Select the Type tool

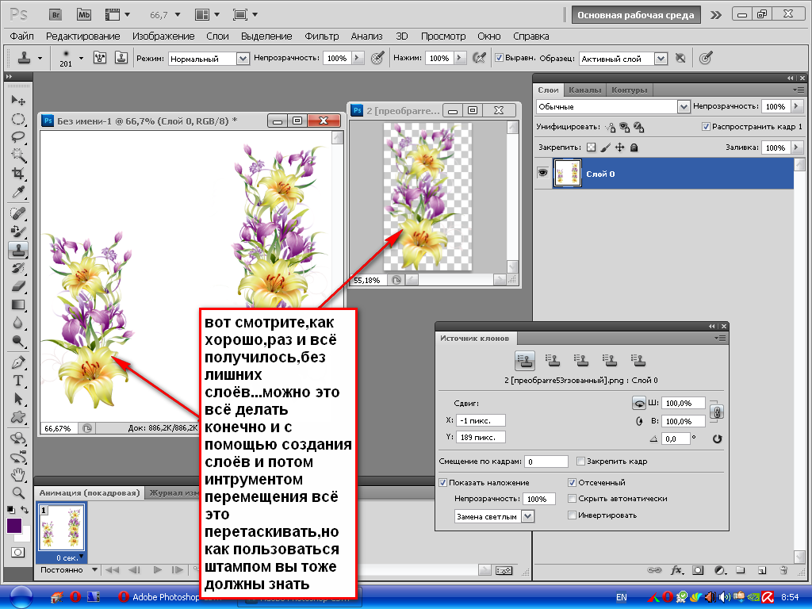click(17, 381)
